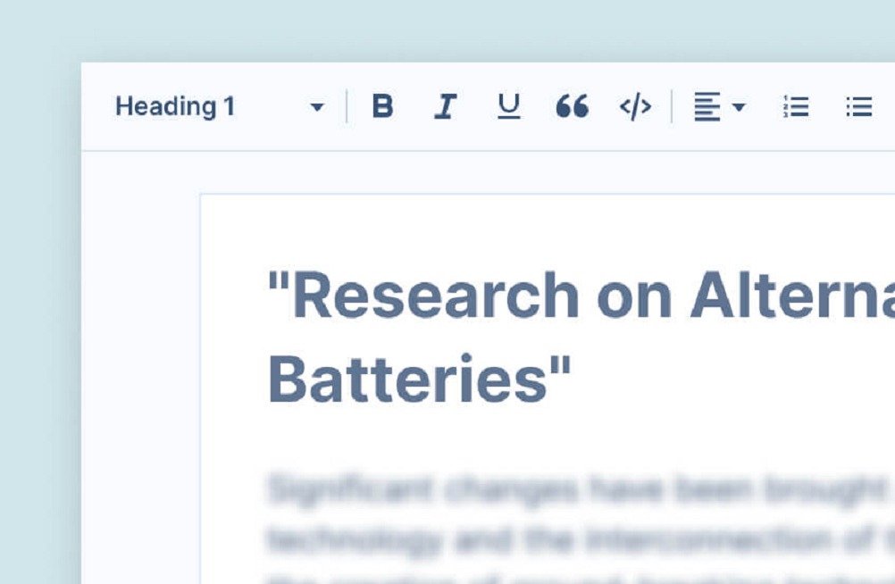Insert a code block
The image size is (895, 584).
pos(635,106)
